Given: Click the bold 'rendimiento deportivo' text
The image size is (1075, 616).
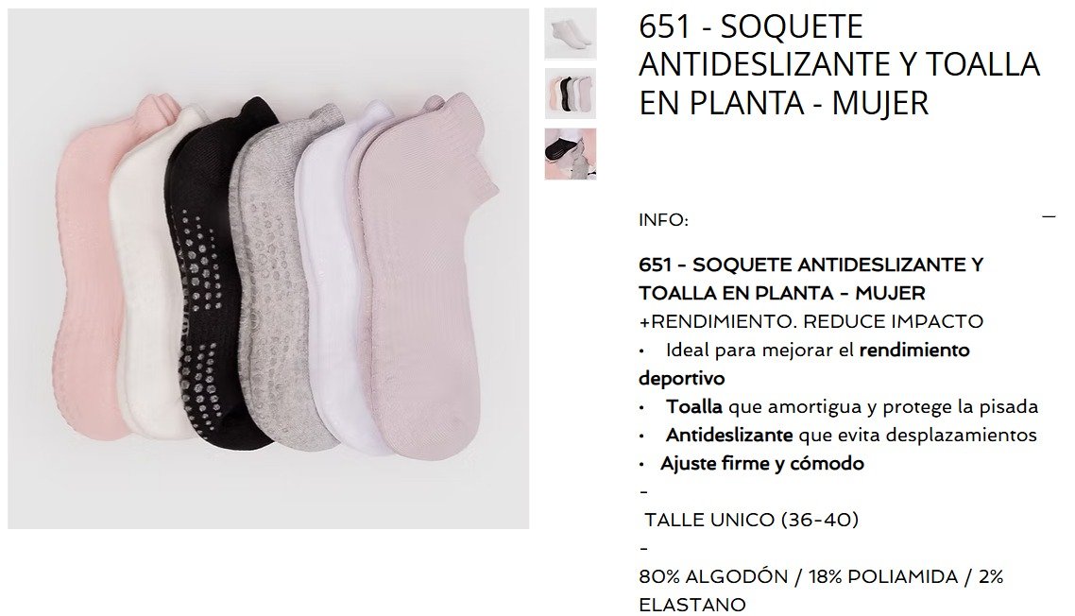Looking at the screenshot, I should 804,365.
